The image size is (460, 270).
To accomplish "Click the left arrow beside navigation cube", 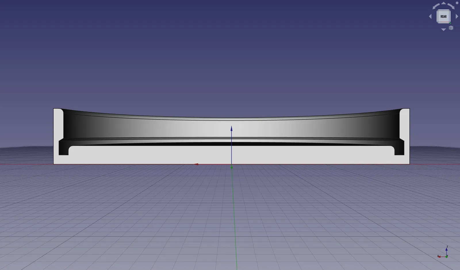I will coord(430,17).
